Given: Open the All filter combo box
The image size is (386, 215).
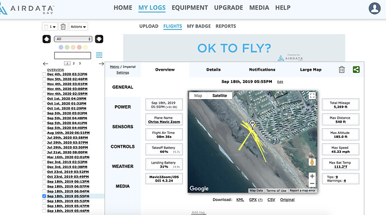Looking at the screenshot, I should pos(73,39).
